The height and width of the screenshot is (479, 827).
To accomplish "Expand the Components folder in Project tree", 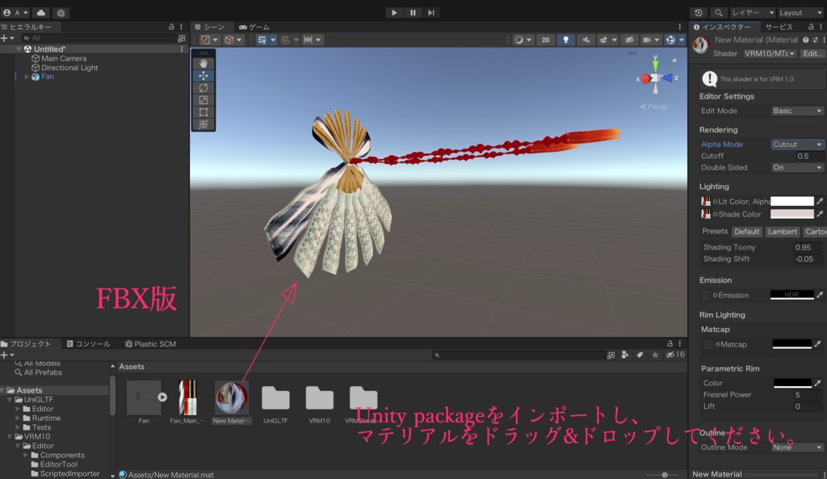I will 26,456.
